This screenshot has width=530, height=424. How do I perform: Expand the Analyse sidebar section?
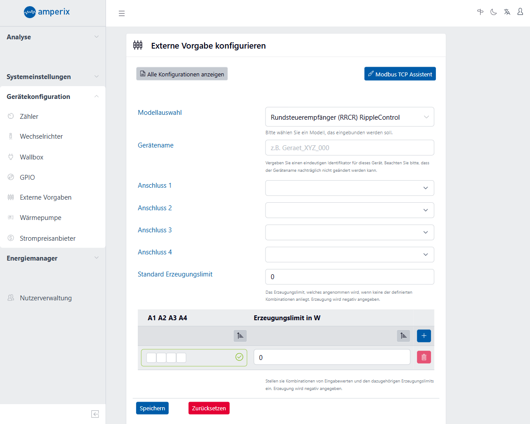[x=53, y=37]
